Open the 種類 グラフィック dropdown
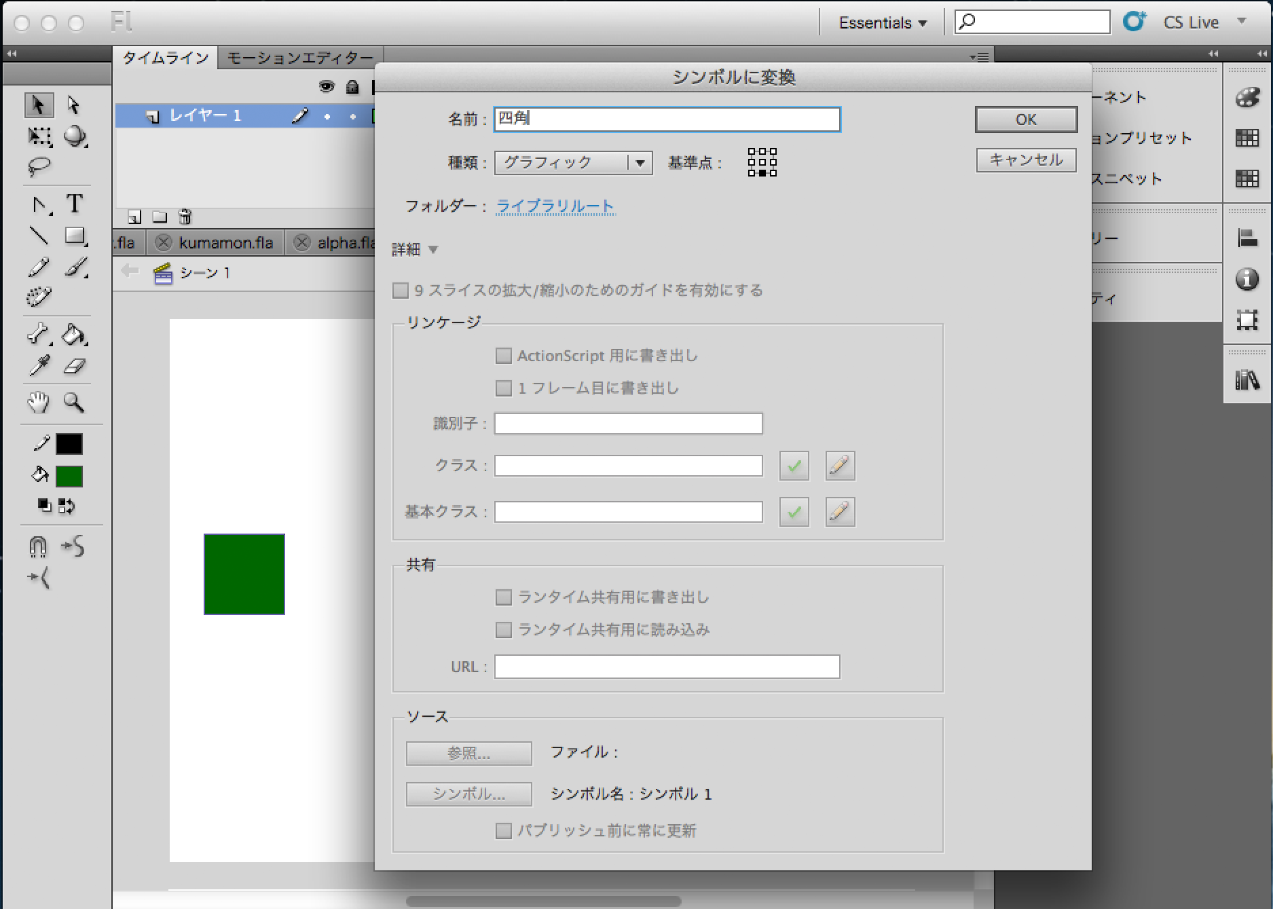The image size is (1273, 909). coord(573,163)
